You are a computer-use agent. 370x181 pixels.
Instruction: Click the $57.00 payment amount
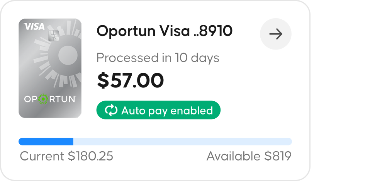(x=130, y=80)
